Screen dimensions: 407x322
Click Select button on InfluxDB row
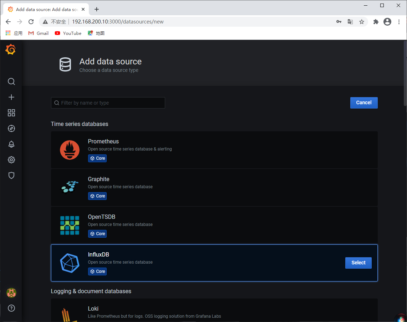(358, 263)
